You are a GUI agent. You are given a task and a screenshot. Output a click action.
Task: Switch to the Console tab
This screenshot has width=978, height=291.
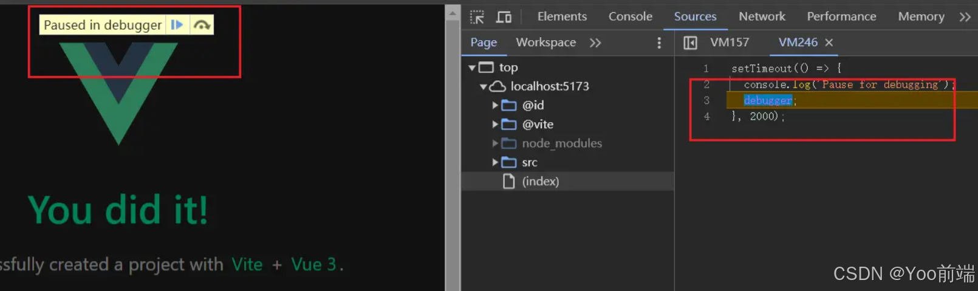(631, 16)
